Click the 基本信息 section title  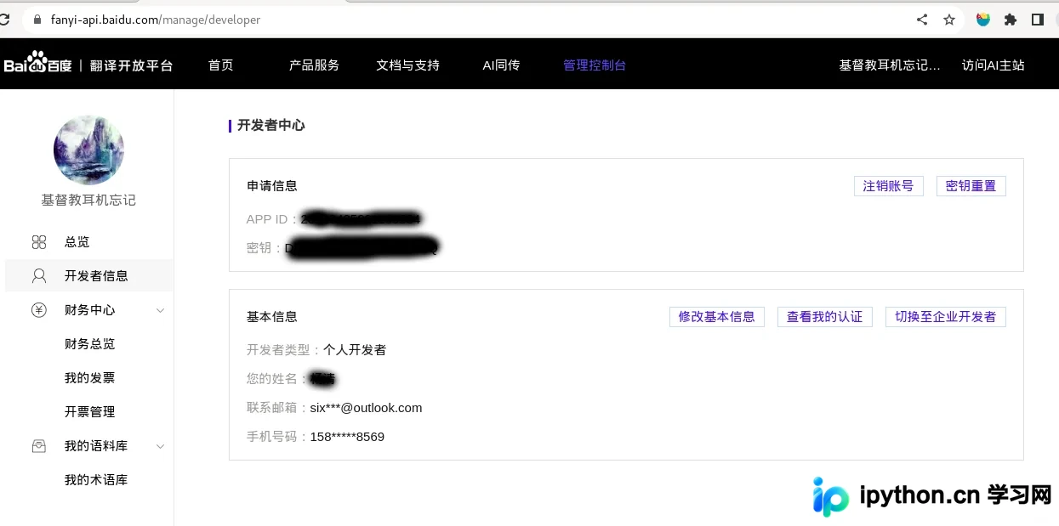(272, 317)
